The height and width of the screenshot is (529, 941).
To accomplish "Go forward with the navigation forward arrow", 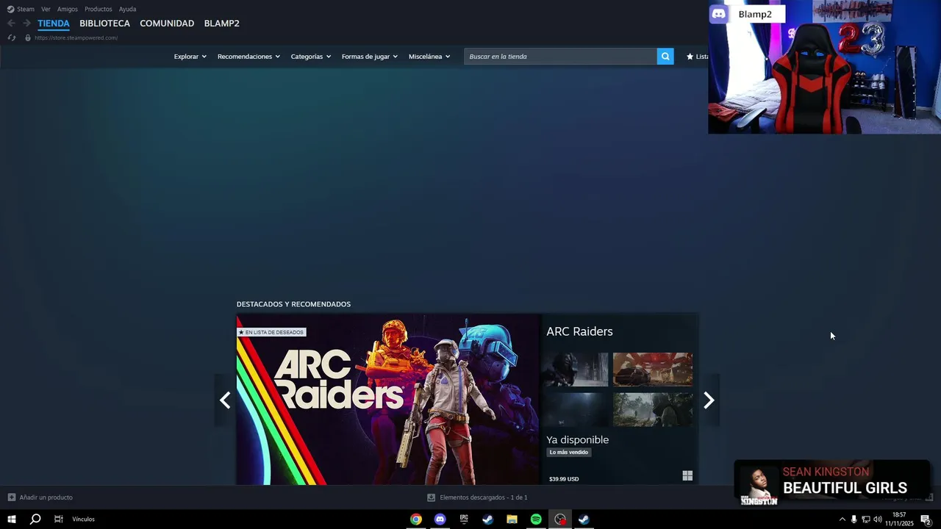I will click(26, 24).
